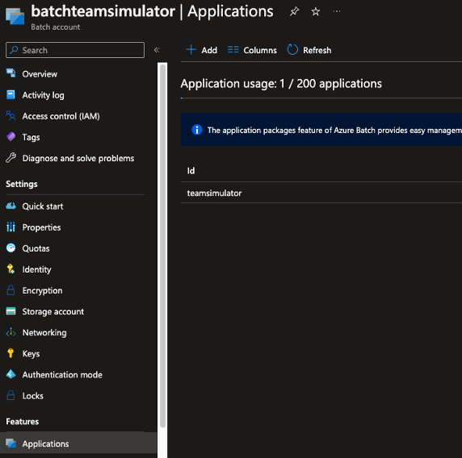Image resolution: width=462 pixels, height=458 pixels.
Task: Click the Quick start cloud icon
Action: tap(10, 206)
